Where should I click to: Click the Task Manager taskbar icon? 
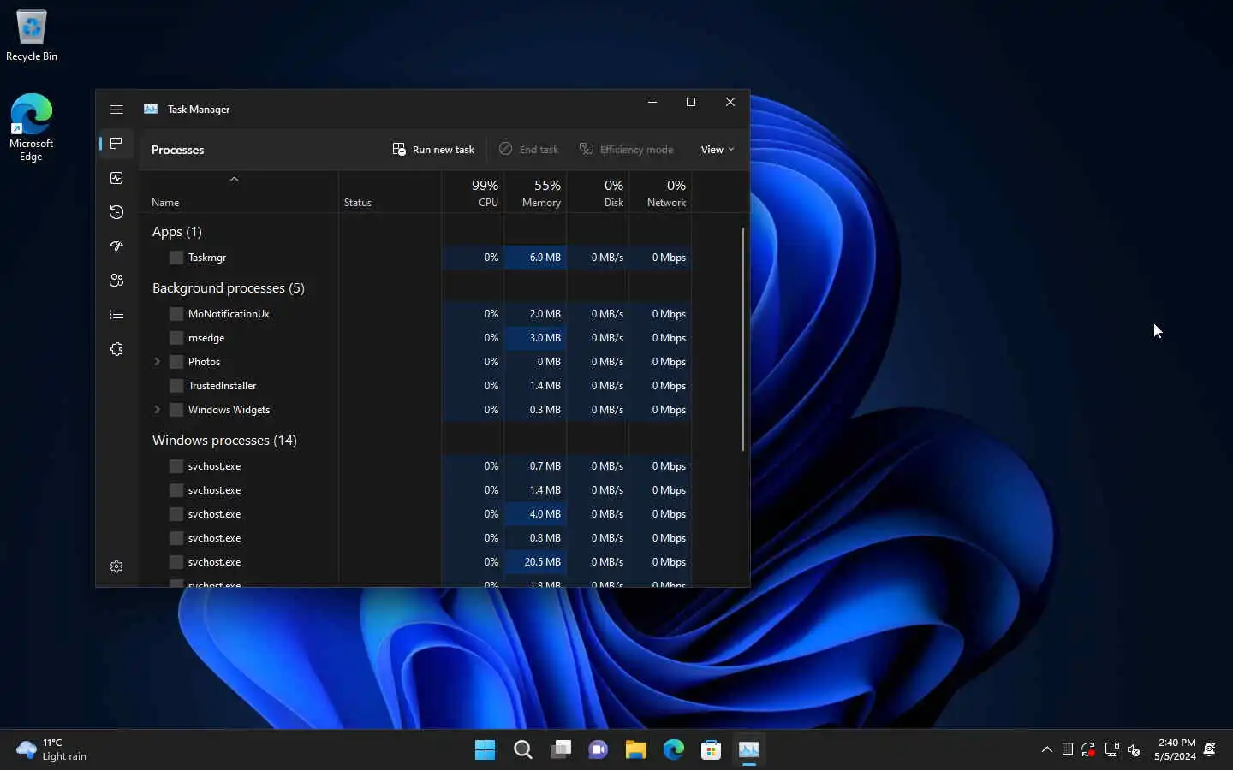click(x=748, y=750)
